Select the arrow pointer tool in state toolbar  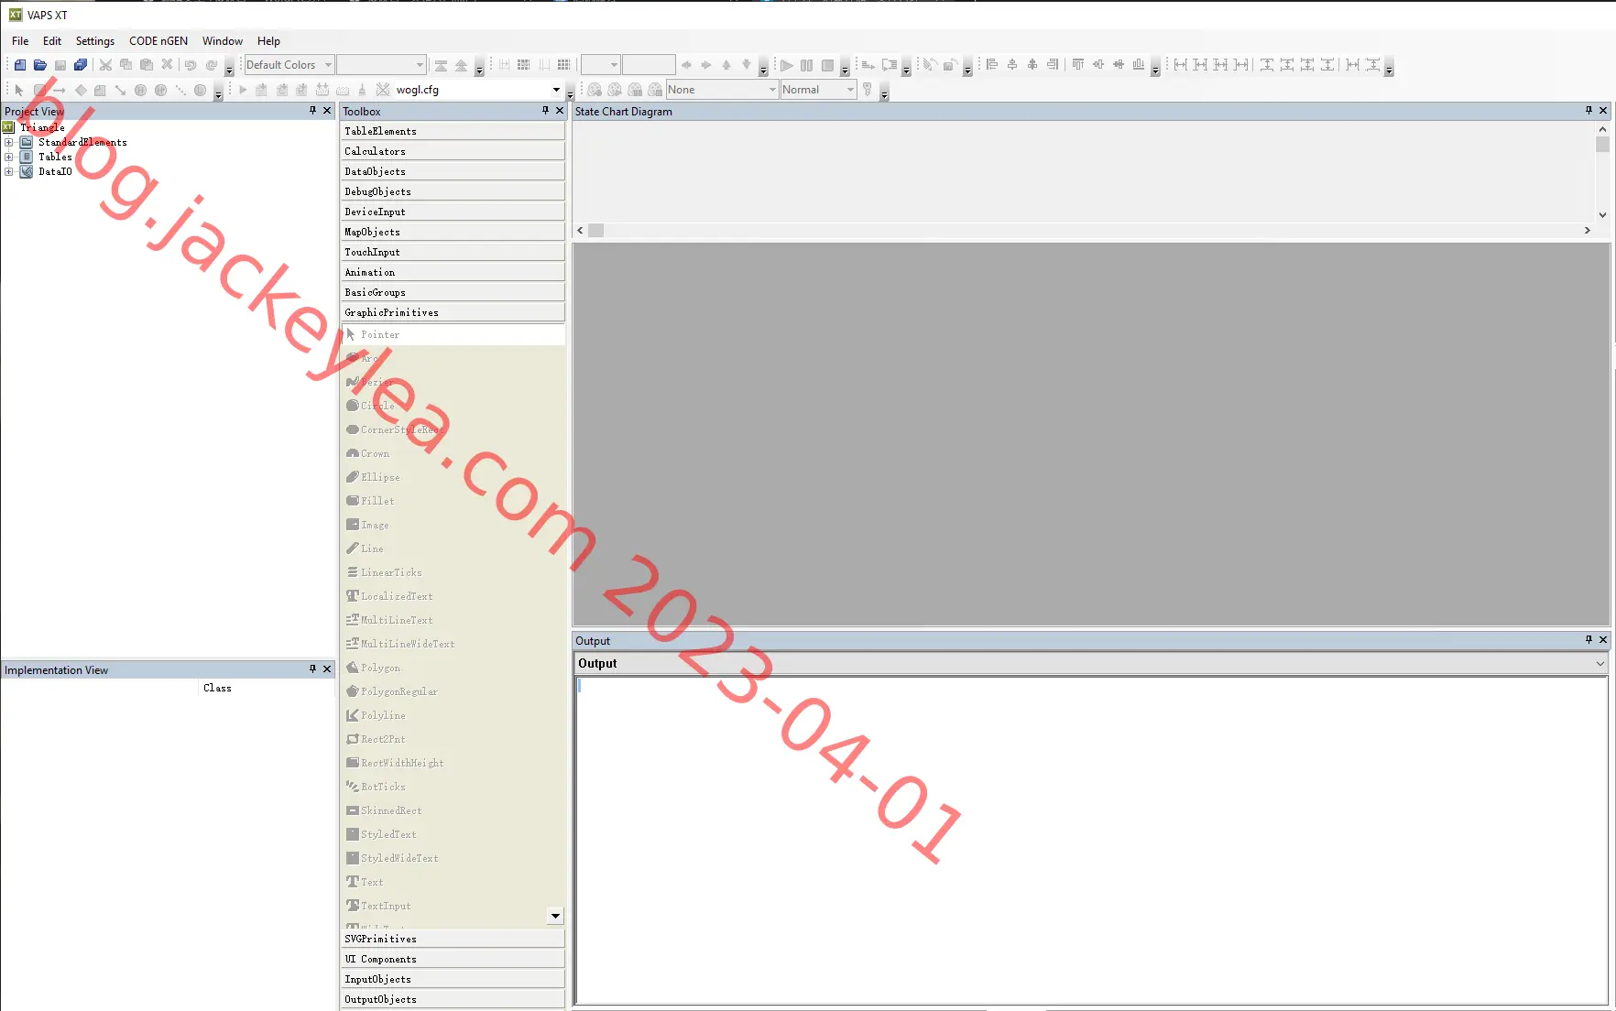pyautogui.click(x=19, y=90)
